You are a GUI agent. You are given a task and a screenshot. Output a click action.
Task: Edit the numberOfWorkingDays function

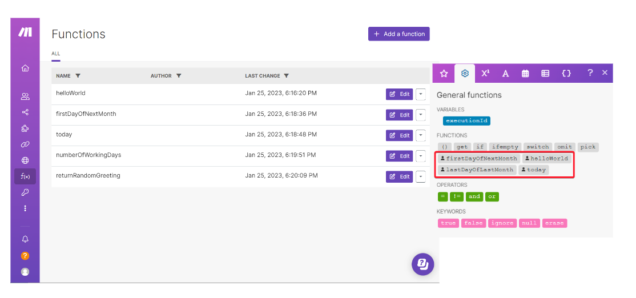[399, 156]
